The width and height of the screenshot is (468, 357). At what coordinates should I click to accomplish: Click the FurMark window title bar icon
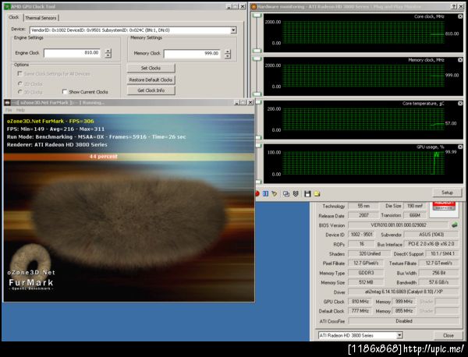(x=8, y=103)
